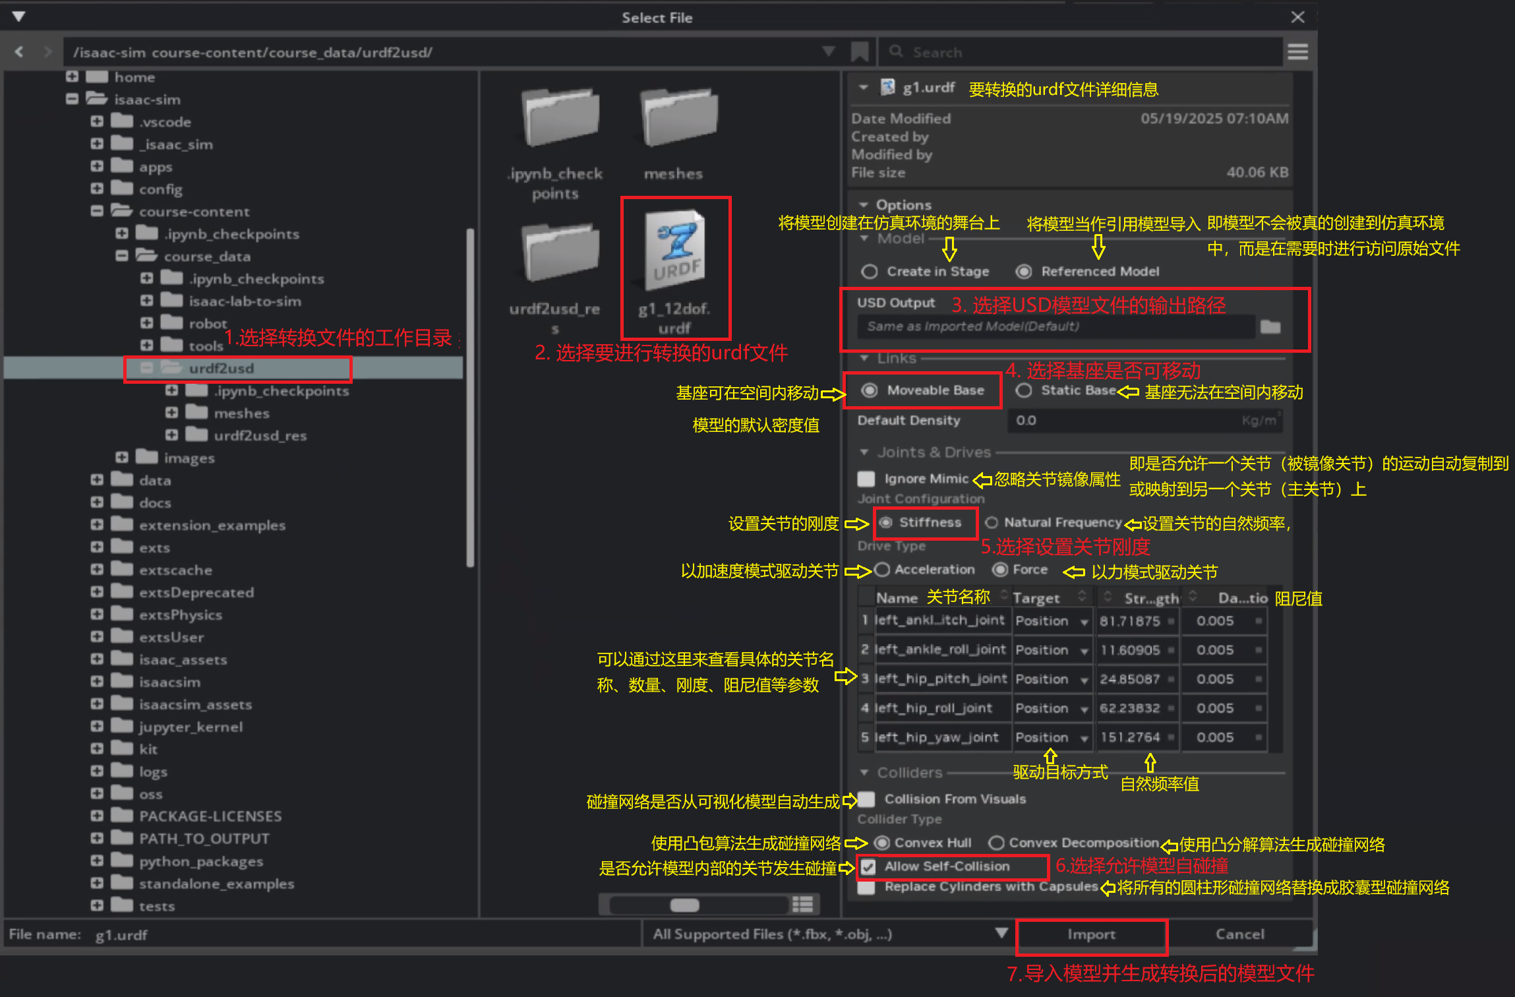Open the hamburger options menu icon
1515x997 pixels.
pyautogui.click(x=1297, y=51)
